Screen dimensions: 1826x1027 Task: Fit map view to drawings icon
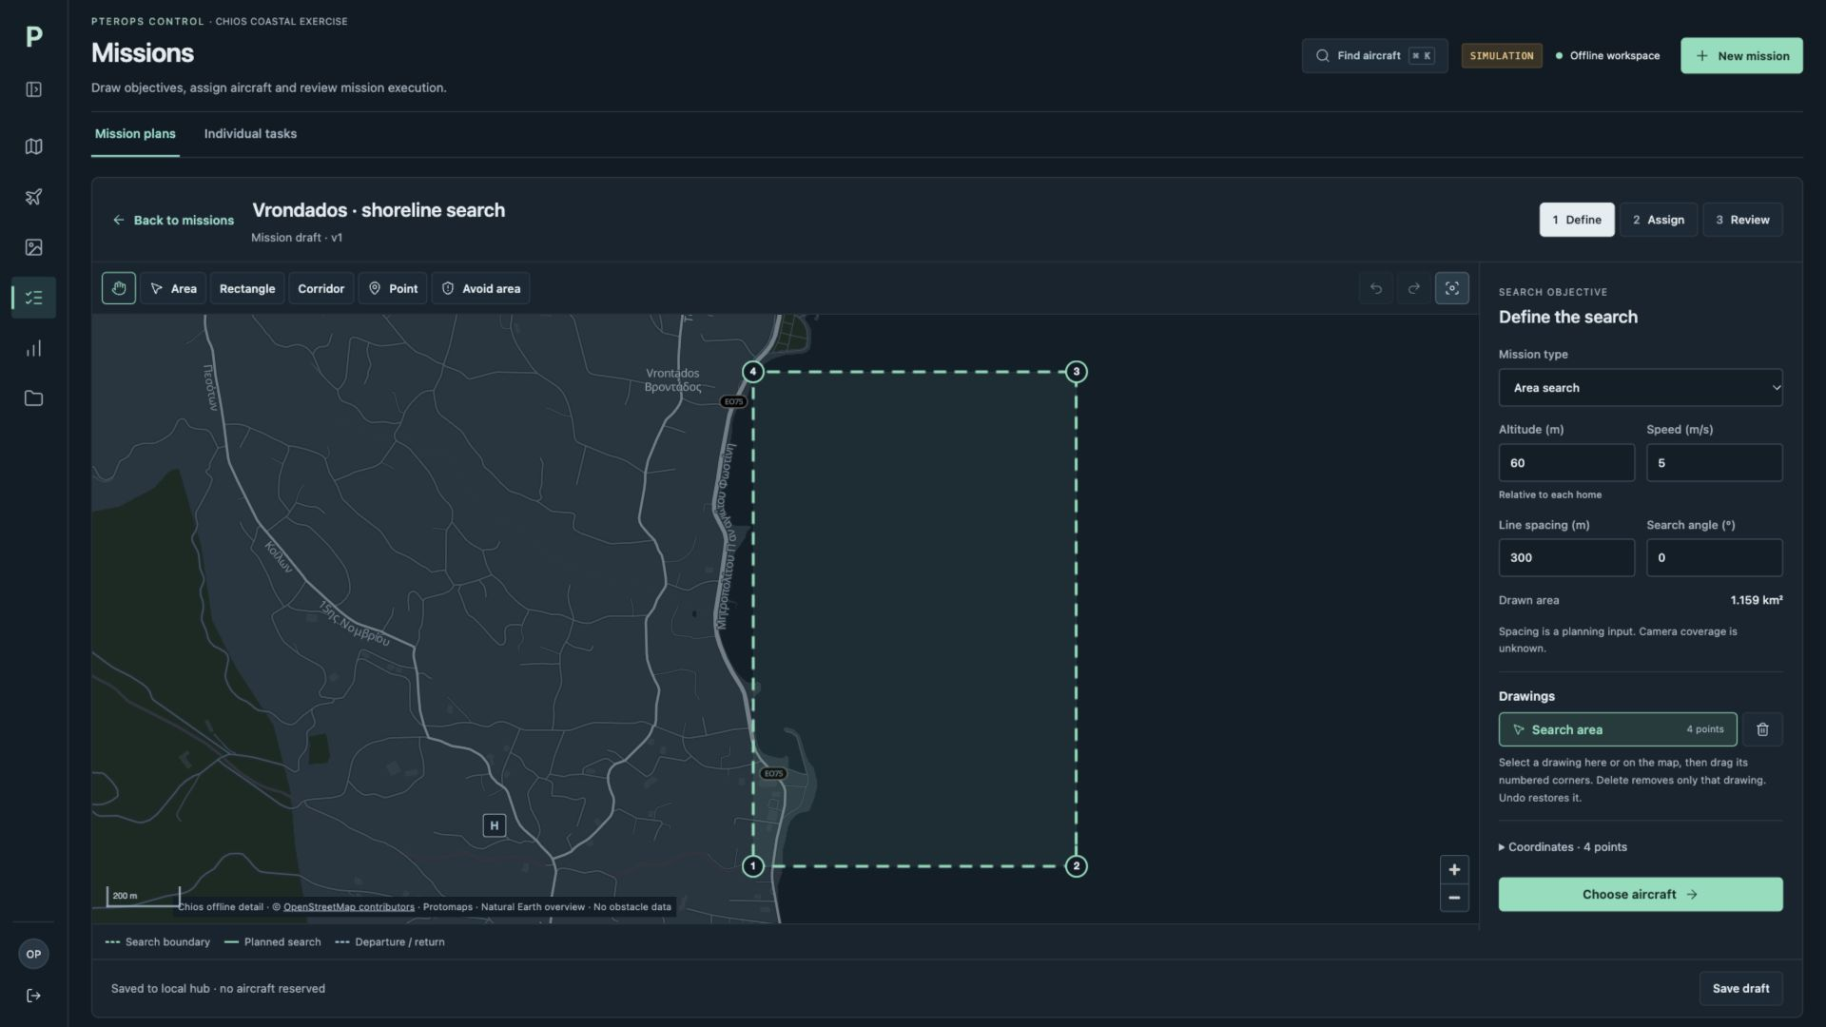[1452, 288]
